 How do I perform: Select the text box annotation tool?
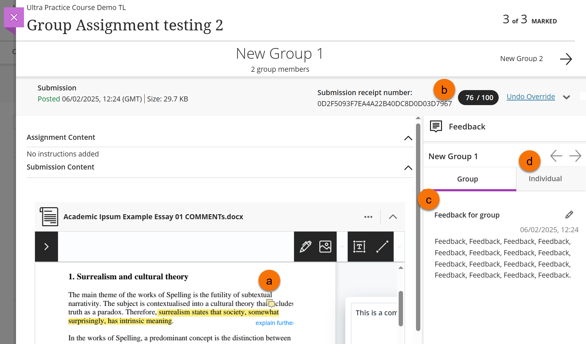click(359, 247)
